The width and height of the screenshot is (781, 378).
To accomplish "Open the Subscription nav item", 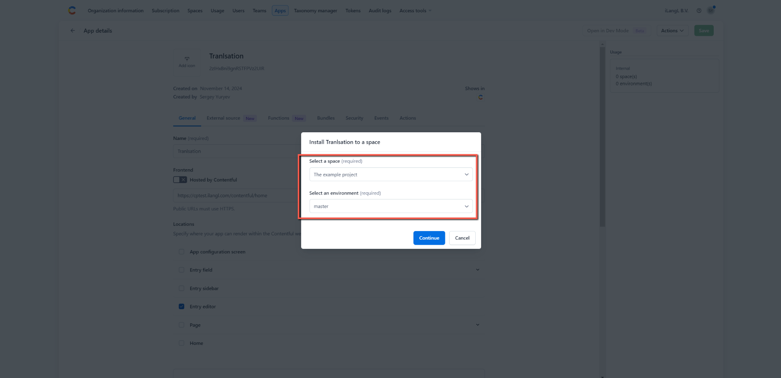I will tap(165, 11).
